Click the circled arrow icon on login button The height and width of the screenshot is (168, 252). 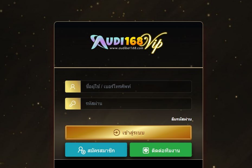click(x=117, y=133)
